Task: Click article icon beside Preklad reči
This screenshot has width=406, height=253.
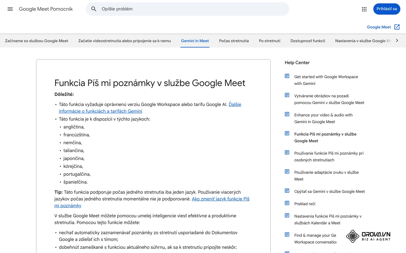Action: (287, 203)
